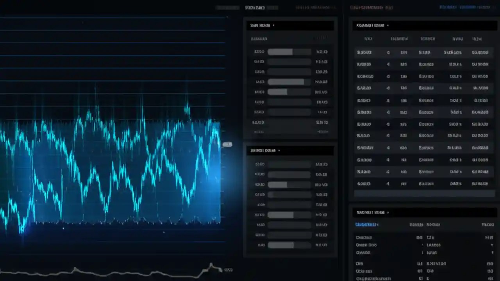500x281 pixels.
Task: Click the caret icon beside the center panel title
Action: point(273,25)
